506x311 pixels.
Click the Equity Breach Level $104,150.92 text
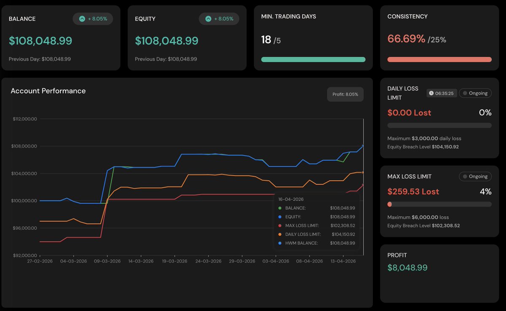423,147
